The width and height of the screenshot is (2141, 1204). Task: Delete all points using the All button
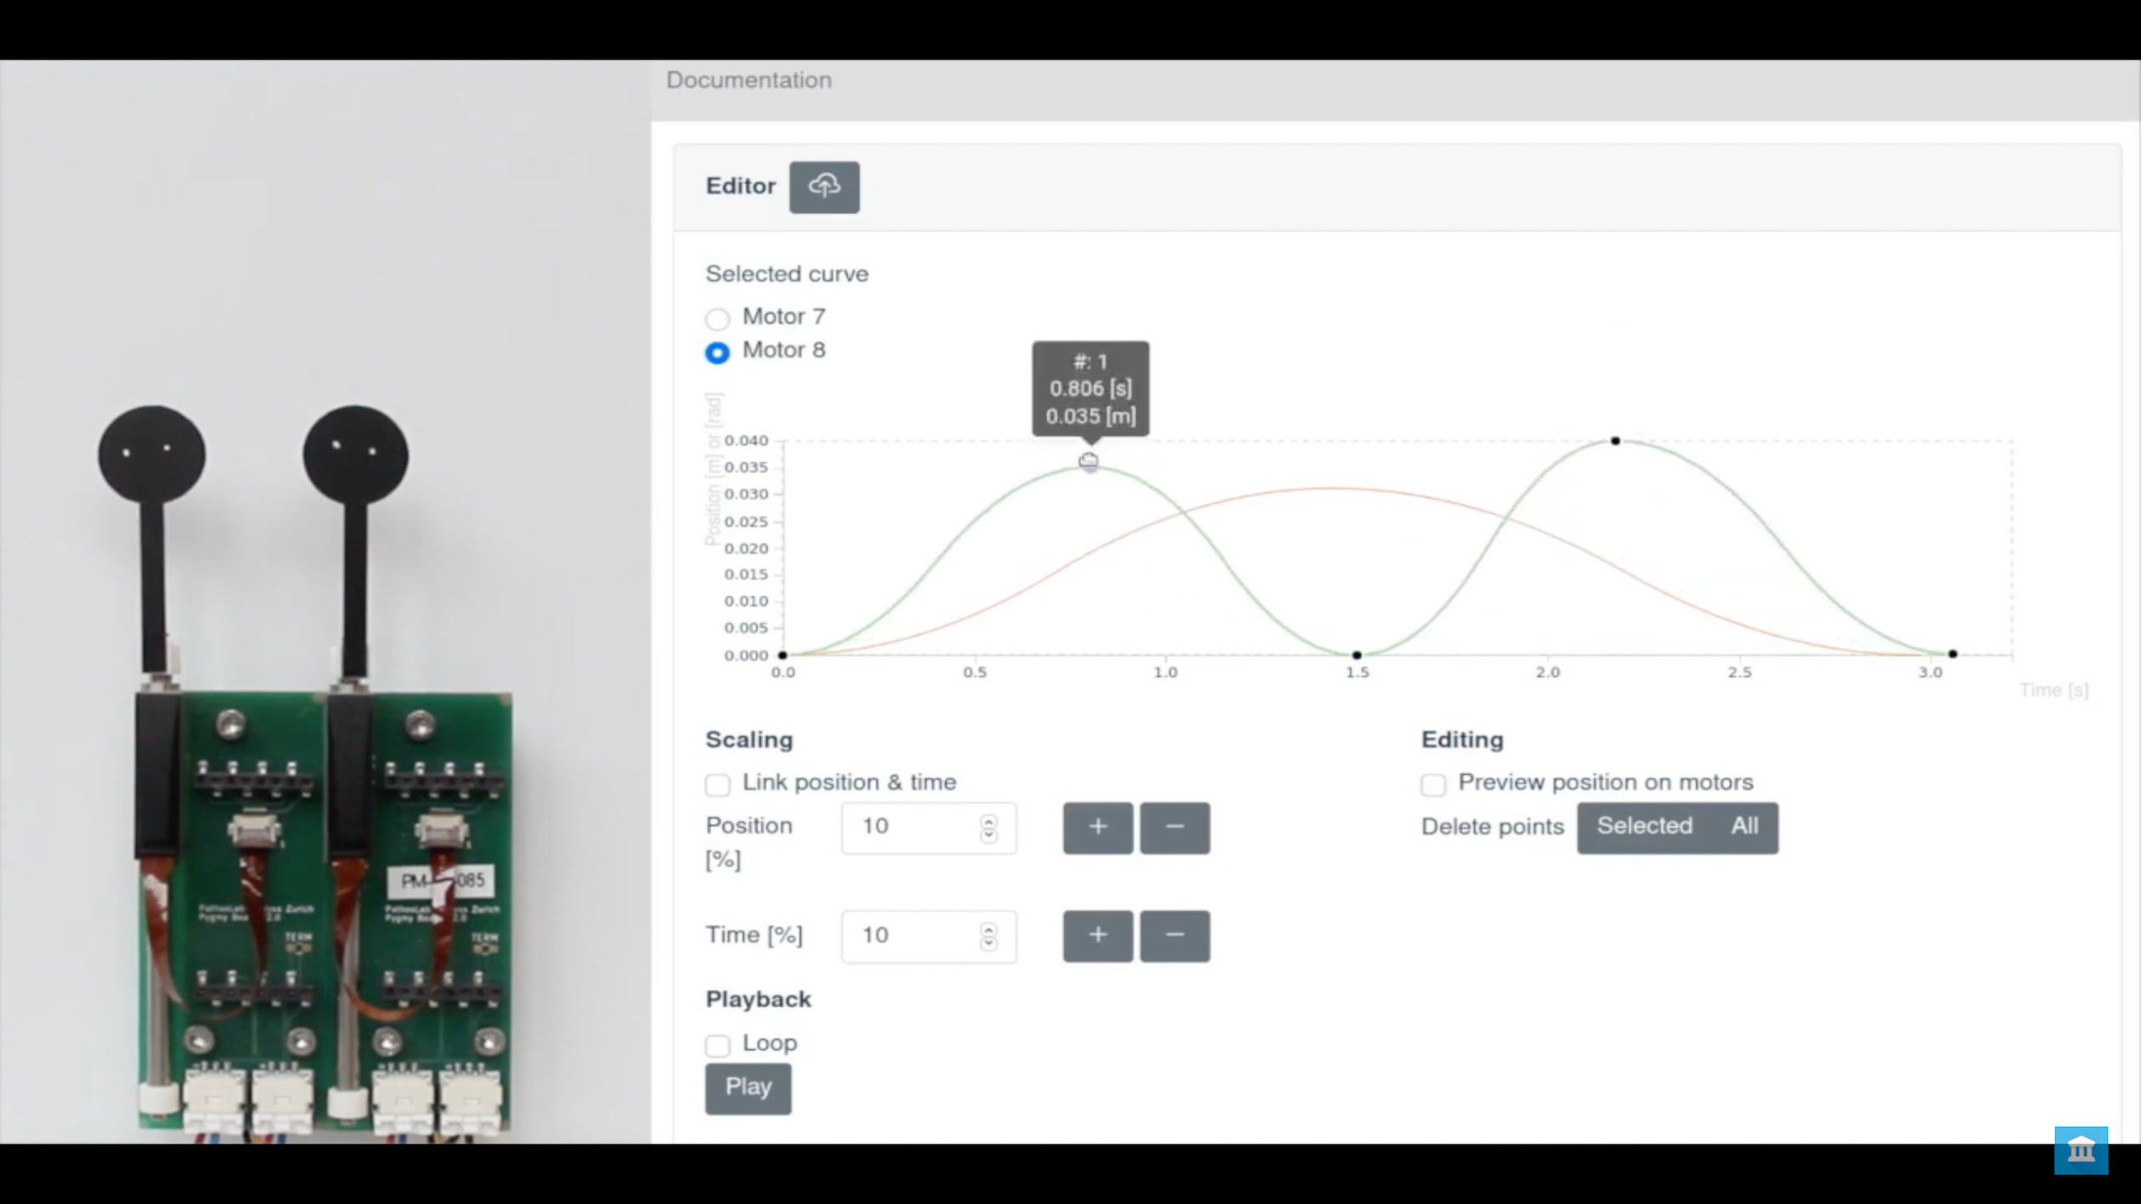click(1744, 825)
